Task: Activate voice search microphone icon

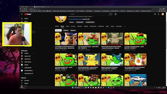Action: tap(116, 14)
